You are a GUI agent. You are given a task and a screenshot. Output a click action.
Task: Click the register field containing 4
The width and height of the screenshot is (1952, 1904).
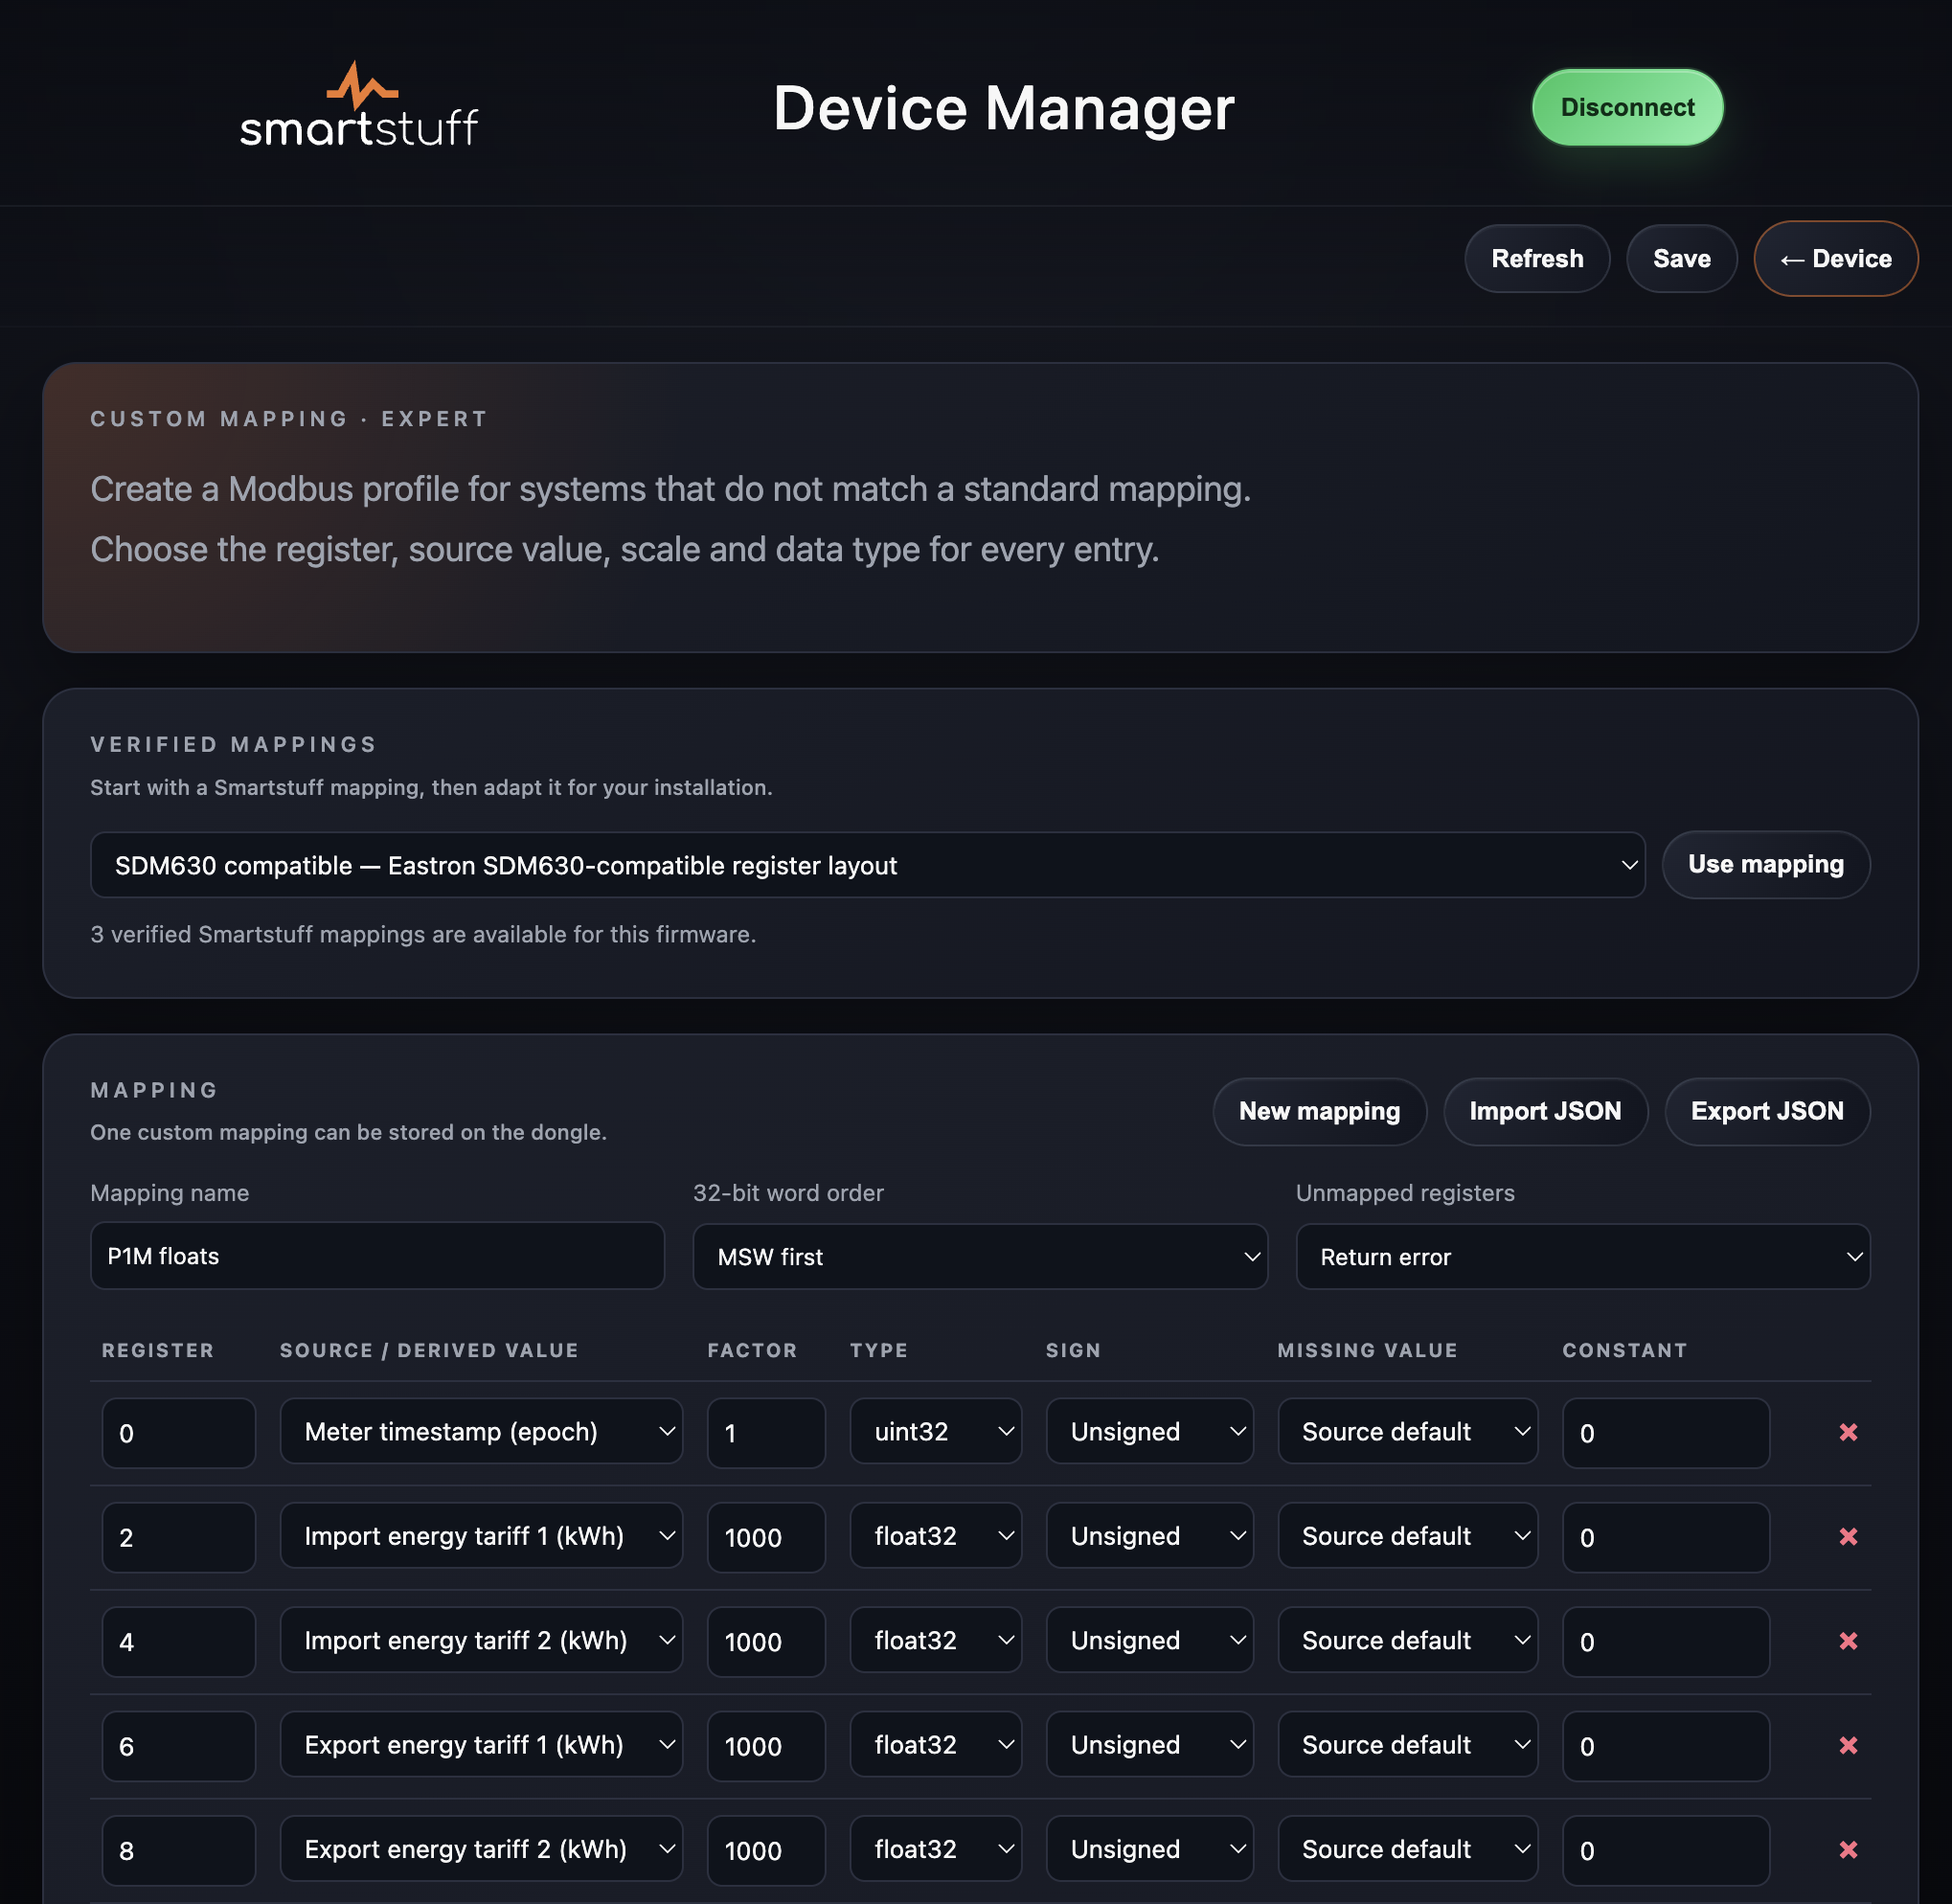click(178, 1642)
